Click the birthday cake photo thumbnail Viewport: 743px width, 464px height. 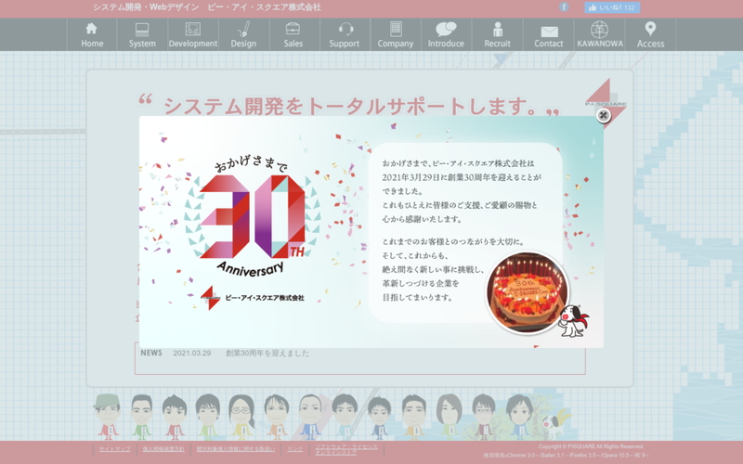[528, 292]
